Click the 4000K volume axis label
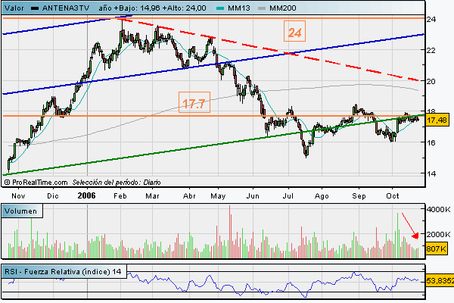Image resolution: width=454 pixels, height=303 pixels. point(438,209)
